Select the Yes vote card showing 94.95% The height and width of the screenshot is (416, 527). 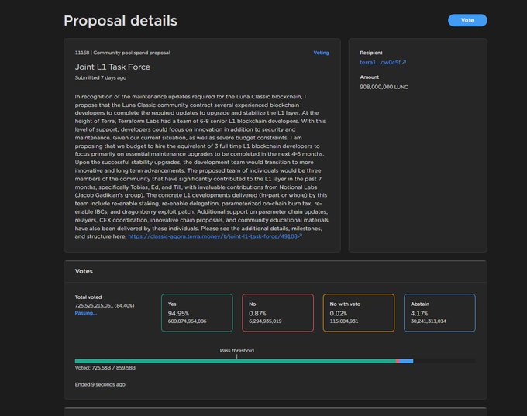[x=197, y=313]
